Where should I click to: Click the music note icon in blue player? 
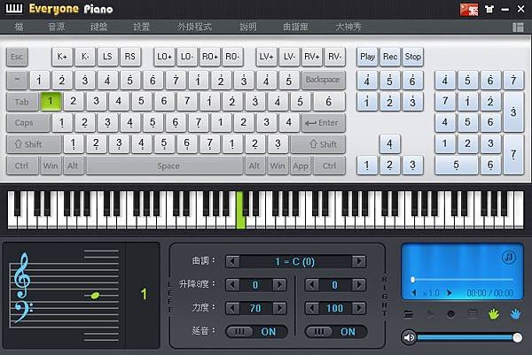tap(509, 257)
